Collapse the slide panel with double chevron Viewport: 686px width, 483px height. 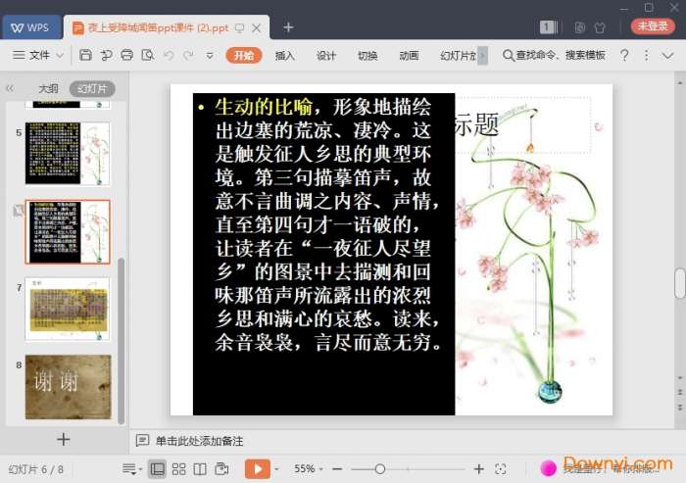[x=10, y=88]
